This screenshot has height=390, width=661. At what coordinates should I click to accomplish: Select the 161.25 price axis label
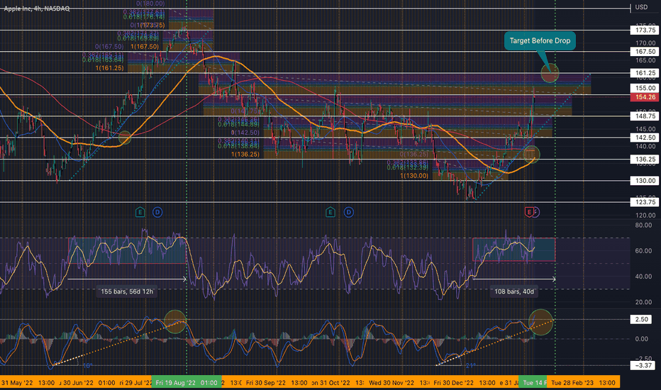pyautogui.click(x=645, y=73)
